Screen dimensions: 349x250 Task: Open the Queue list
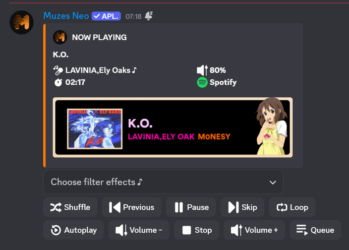click(315, 230)
